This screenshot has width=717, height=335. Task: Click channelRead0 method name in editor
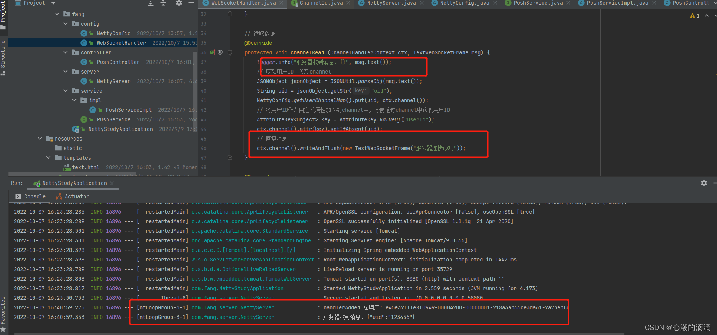tap(309, 52)
